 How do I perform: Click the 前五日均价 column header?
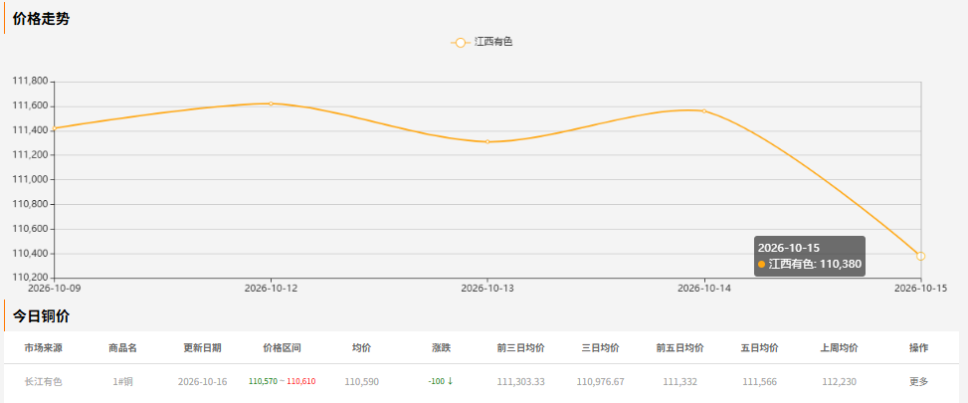(680, 348)
